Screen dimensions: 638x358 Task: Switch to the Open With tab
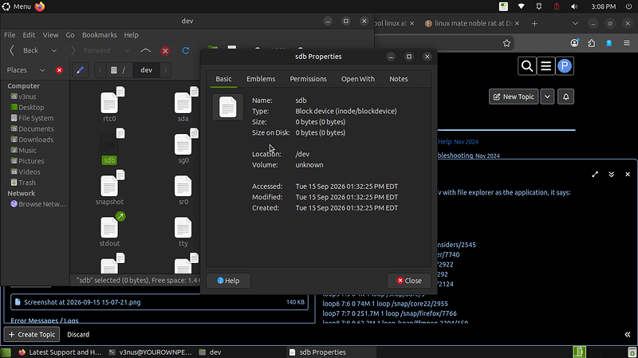coord(357,79)
